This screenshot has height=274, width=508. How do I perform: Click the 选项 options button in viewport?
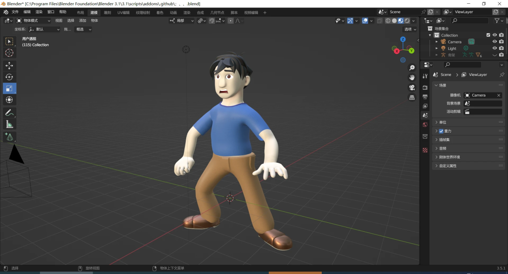[409, 29]
